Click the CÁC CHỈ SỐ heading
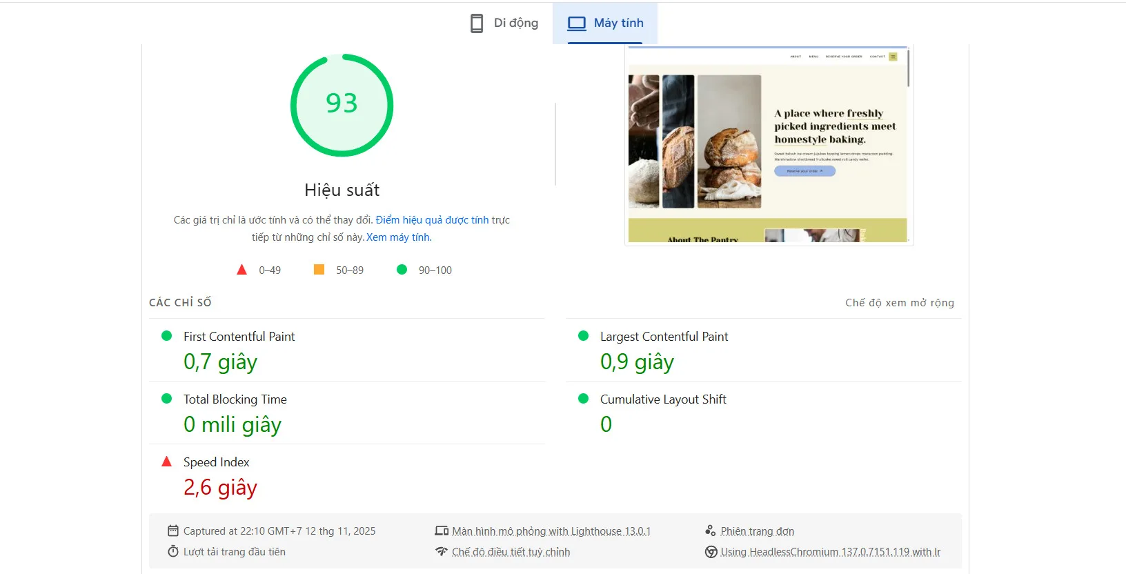This screenshot has height=574, width=1126. coord(180,303)
